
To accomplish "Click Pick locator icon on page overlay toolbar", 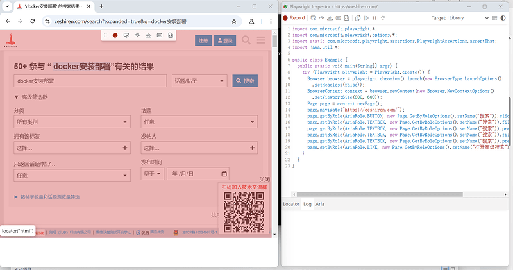I will point(126,35).
